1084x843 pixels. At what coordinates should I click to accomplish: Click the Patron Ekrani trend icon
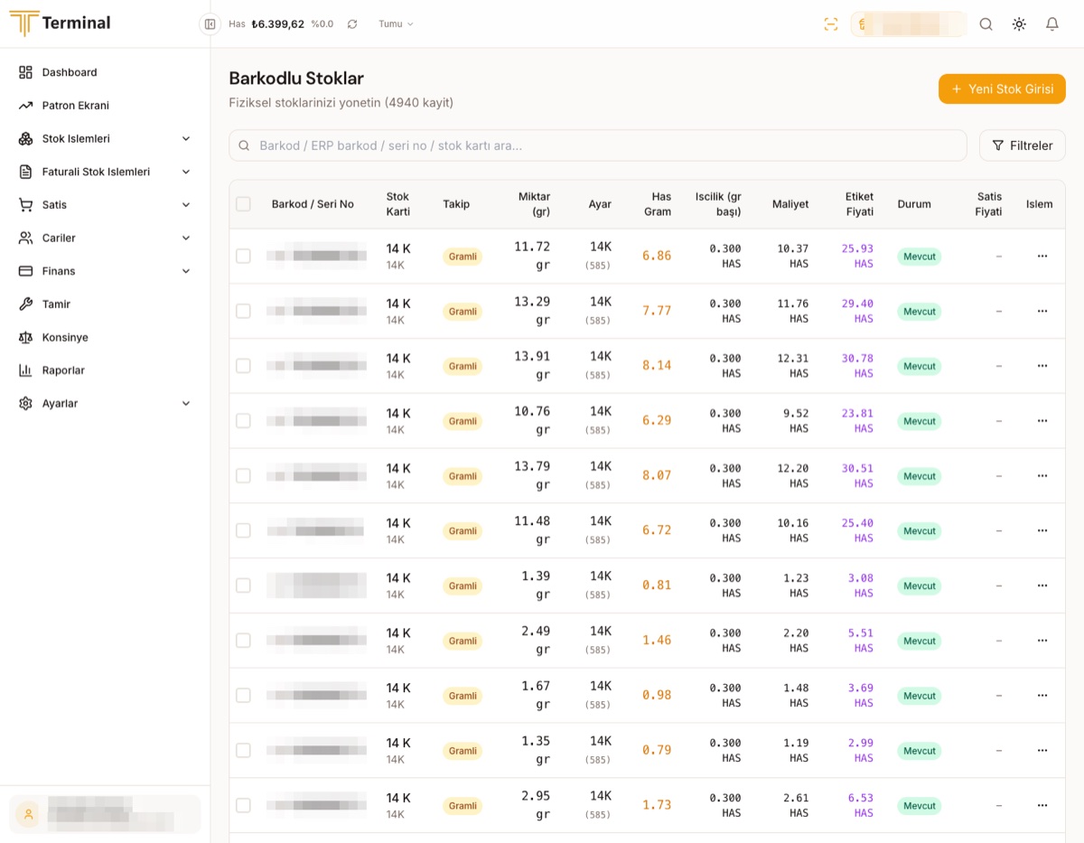(x=25, y=106)
